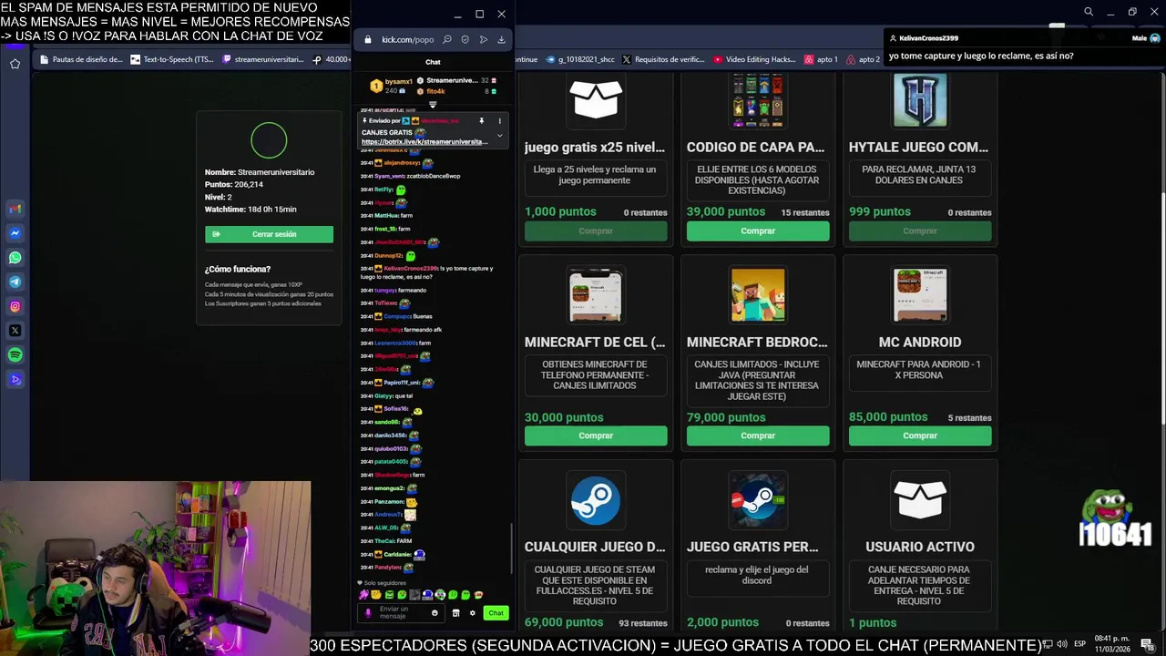The image size is (1166, 656).
Task: Open the botrix.live link in pinned message
Action: tap(424, 142)
